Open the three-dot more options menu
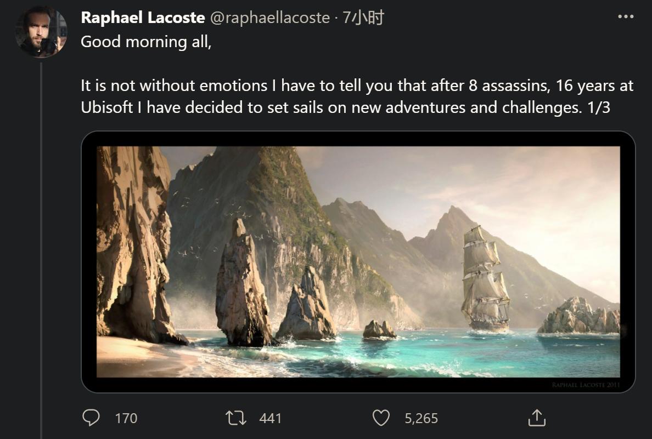 [626, 17]
